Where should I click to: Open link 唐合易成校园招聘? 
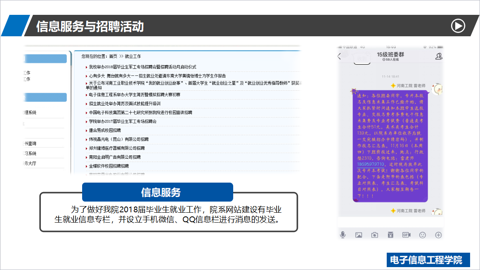pos(105,130)
